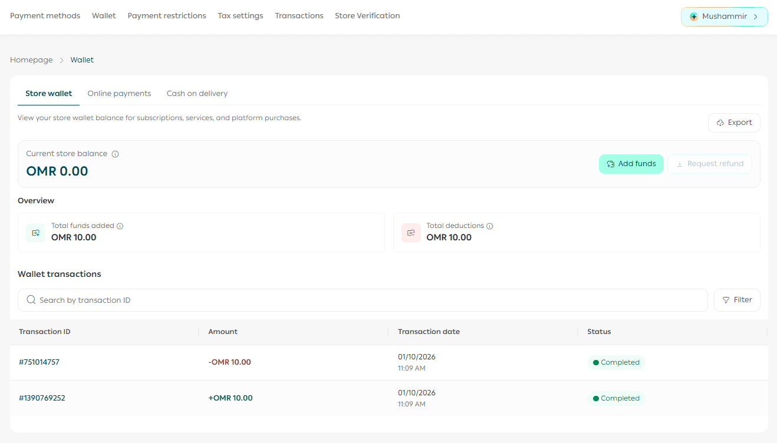The width and height of the screenshot is (777, 443).
Task: Click the Search by transaction ID field
Action: pyautogui.click(x=363, y=300)
